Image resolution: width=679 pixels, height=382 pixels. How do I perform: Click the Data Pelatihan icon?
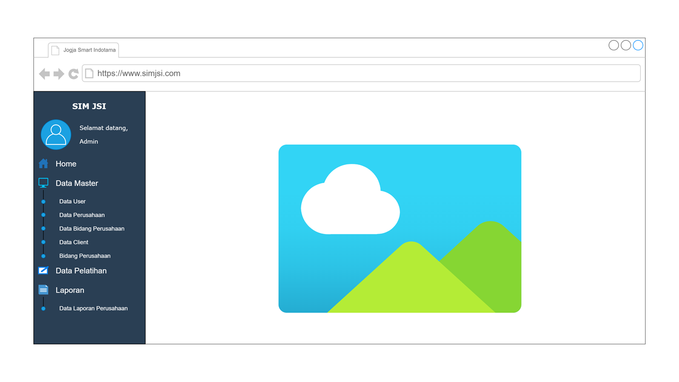click(43, 271)
